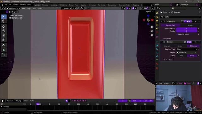The height and width of the screenshot is (114, 202).
Task: Select the Cursor tool
Action: click(x=3, y=21)
